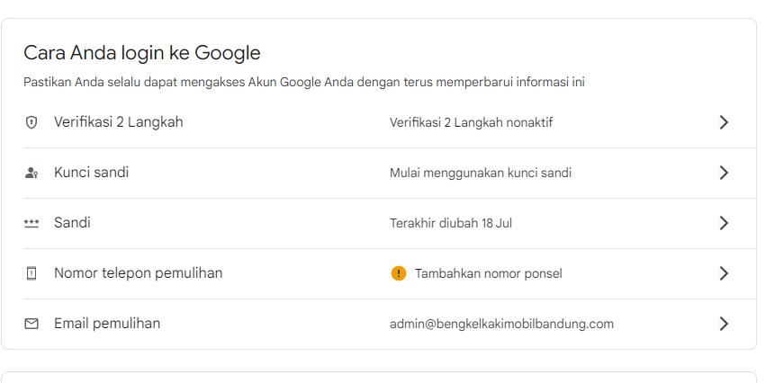Open recovery phone row via its chevron
The width and height of the screenshot is (766, 383).
tap(724, 273)
